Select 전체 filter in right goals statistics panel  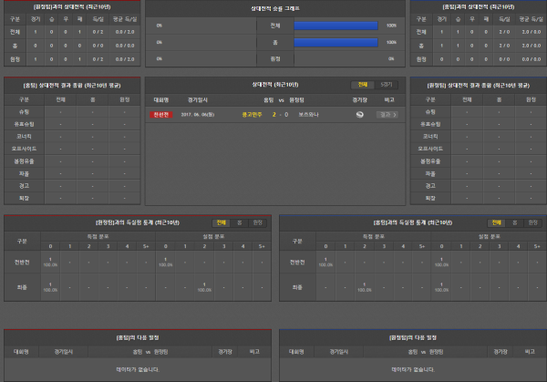(x=497, y=222)
